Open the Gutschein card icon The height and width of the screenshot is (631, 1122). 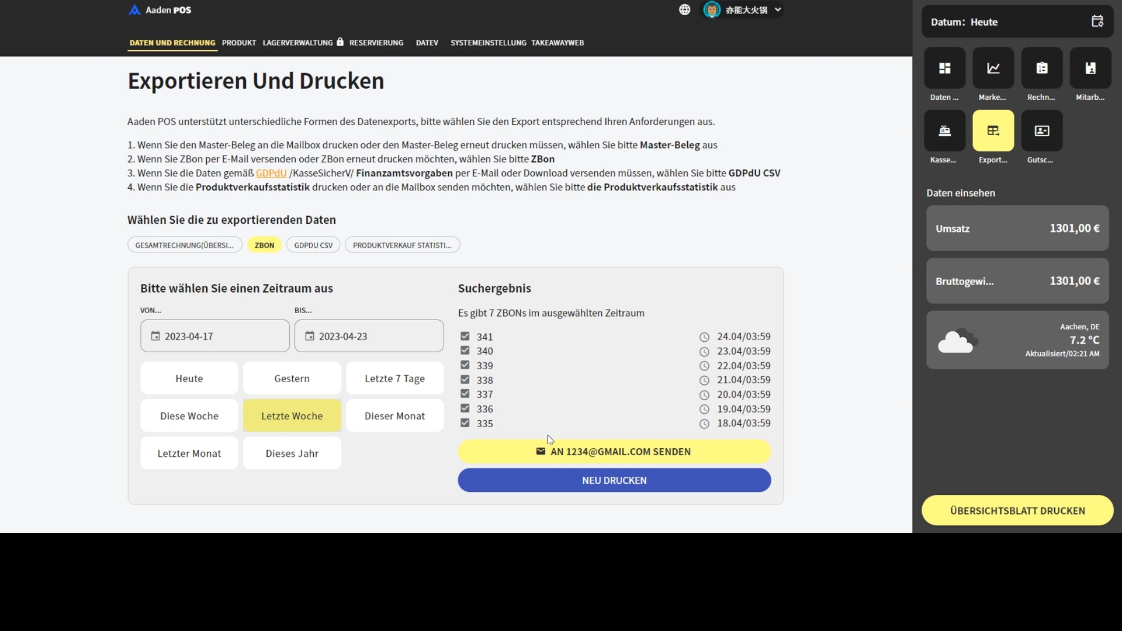1041,131
